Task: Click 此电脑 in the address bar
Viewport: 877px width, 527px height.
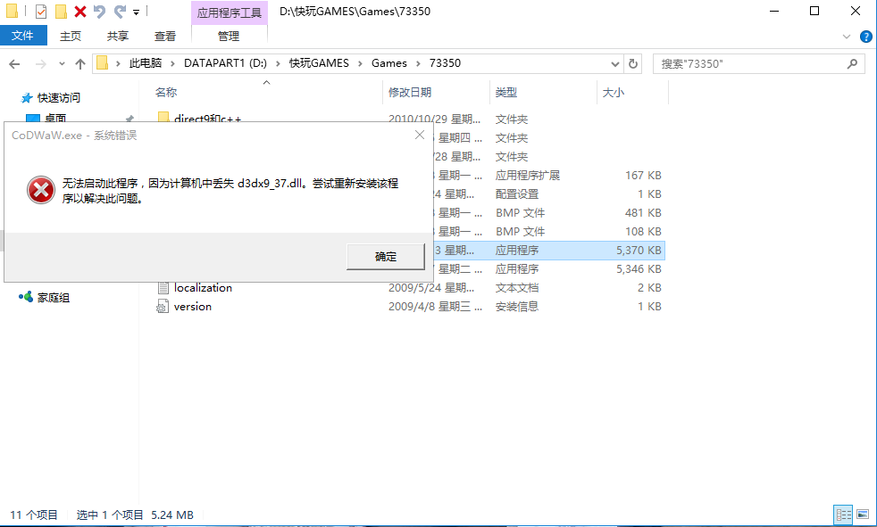Action: (146, 63)
